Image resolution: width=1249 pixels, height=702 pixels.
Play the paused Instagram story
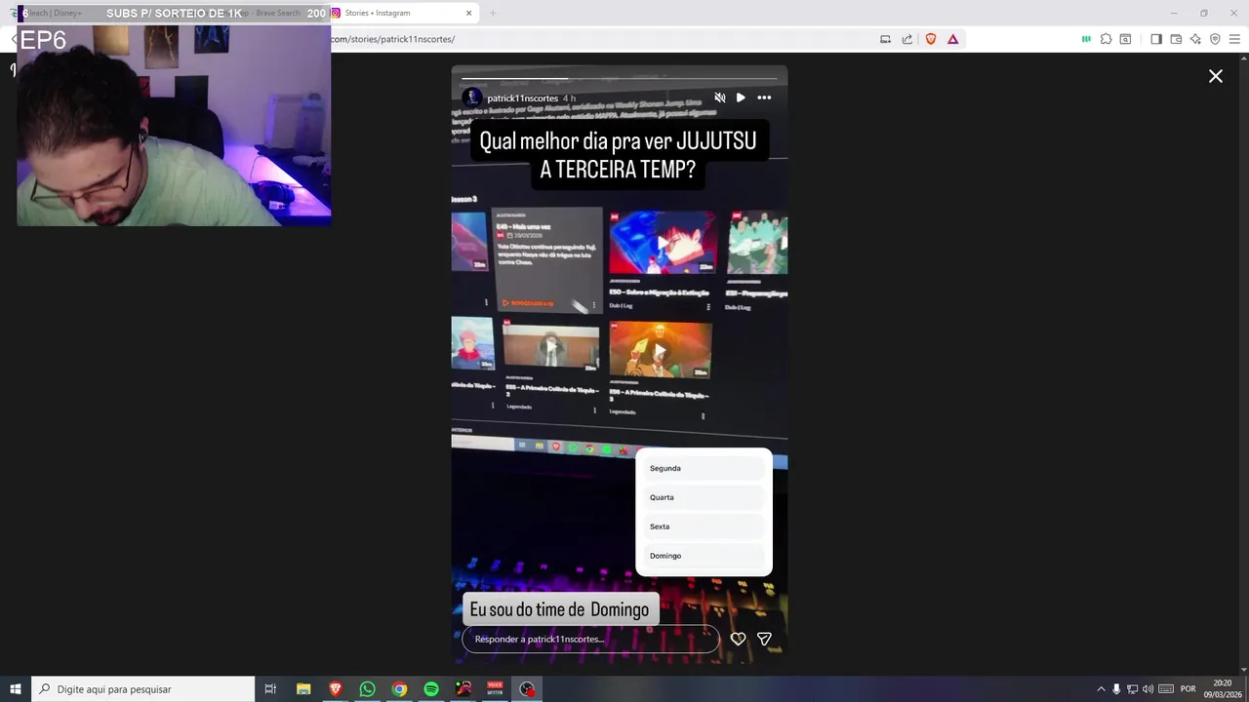tap(741, 97)
